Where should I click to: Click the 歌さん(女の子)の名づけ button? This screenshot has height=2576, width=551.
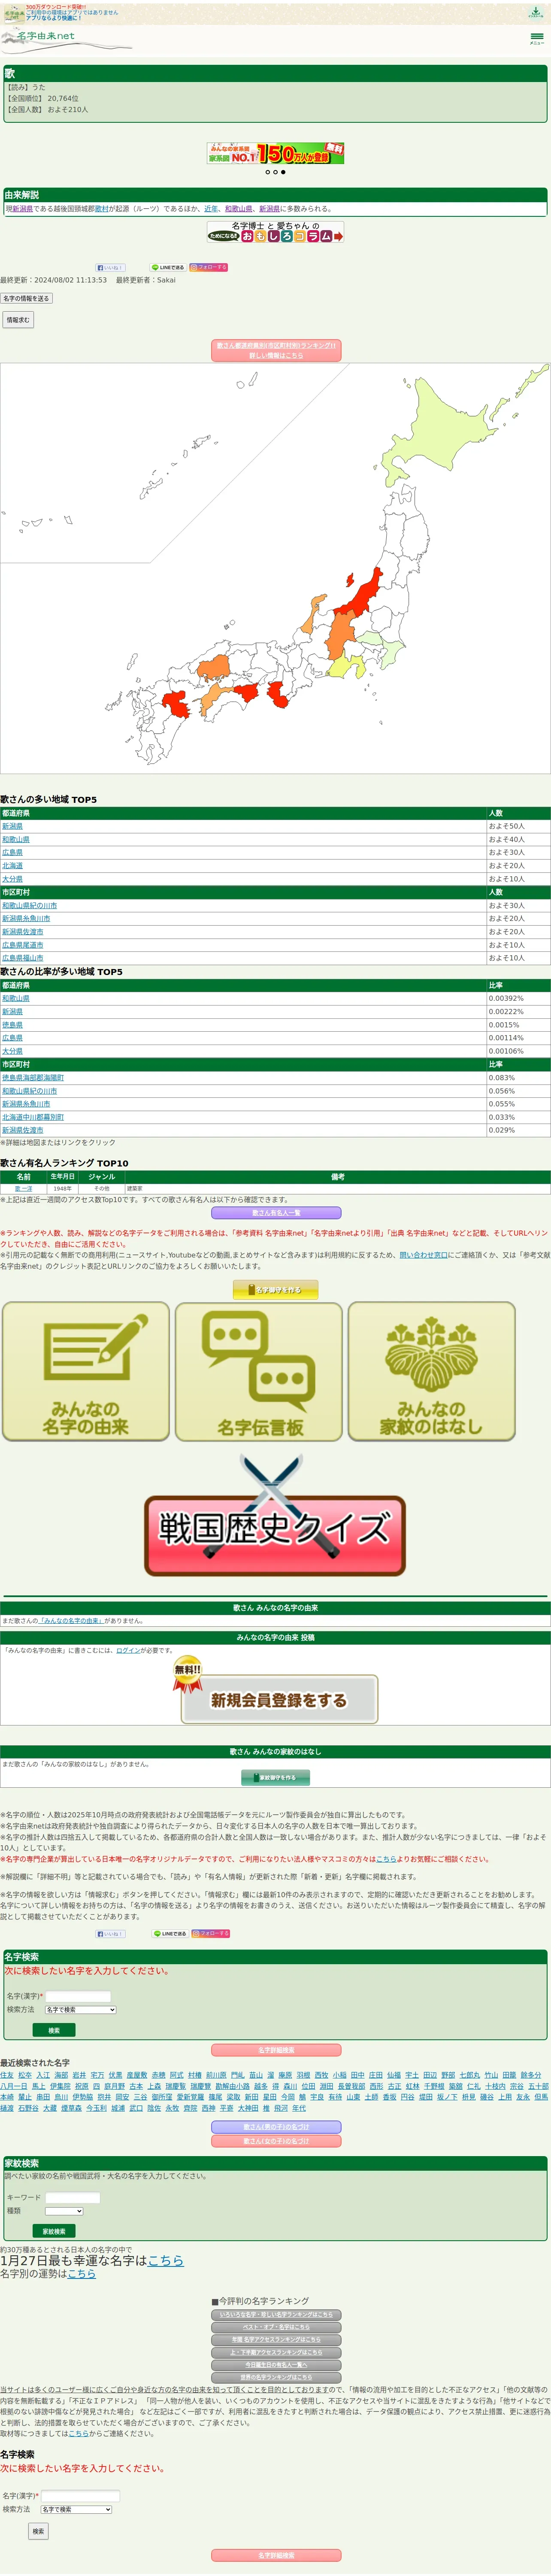[x=275, y=2141]
